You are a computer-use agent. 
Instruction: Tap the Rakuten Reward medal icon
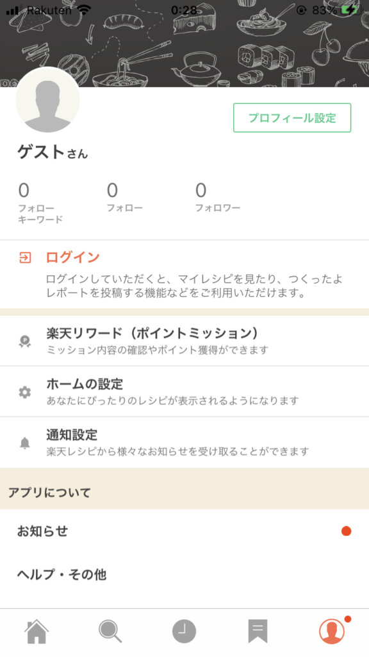25,341
